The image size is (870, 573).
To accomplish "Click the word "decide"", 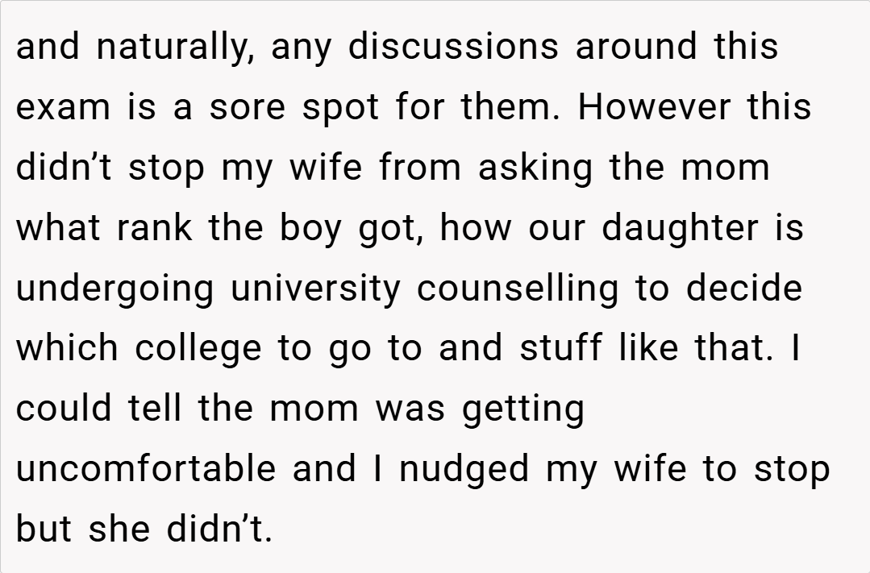I will point(744,289).
